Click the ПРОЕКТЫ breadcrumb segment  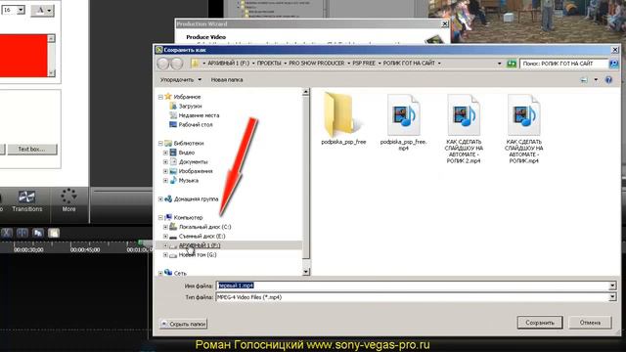point(269,63)
